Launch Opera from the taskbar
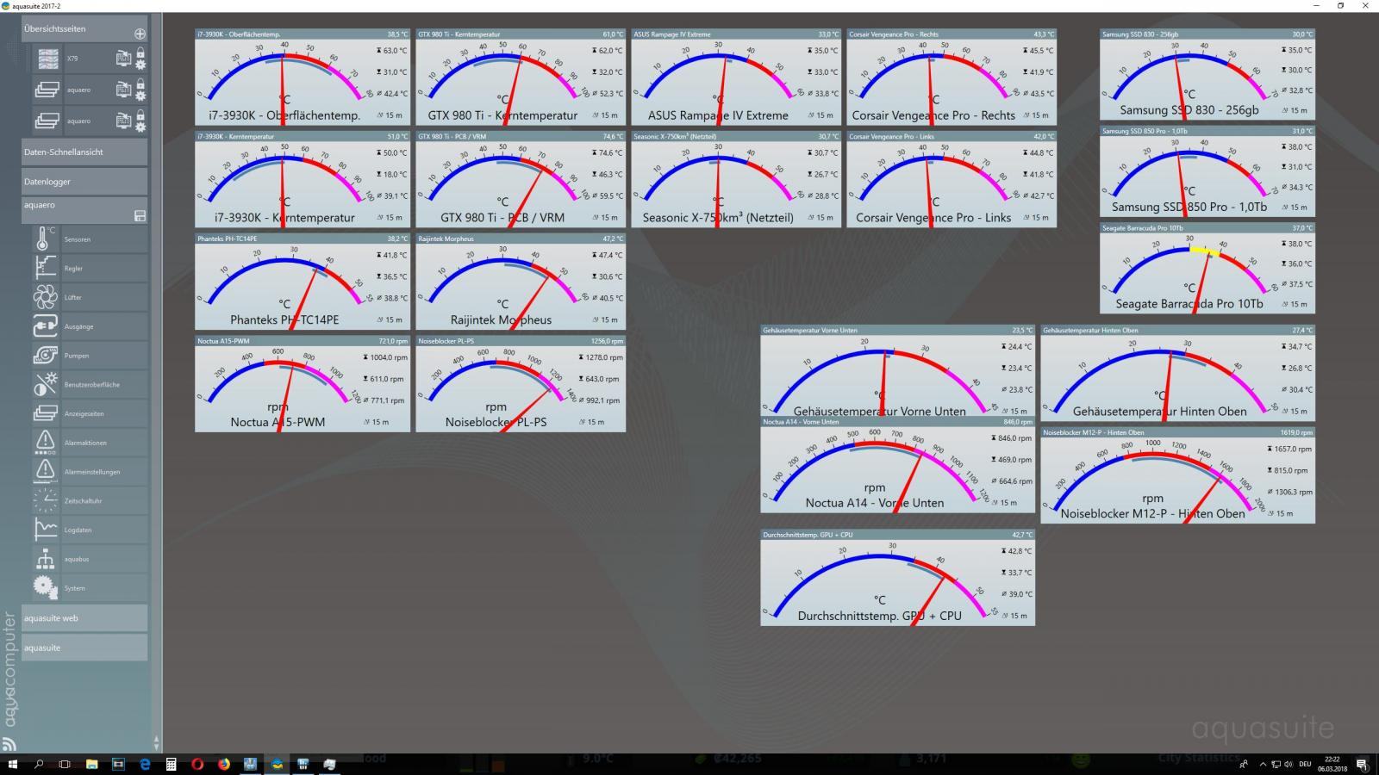 click(x=197, y=764)
